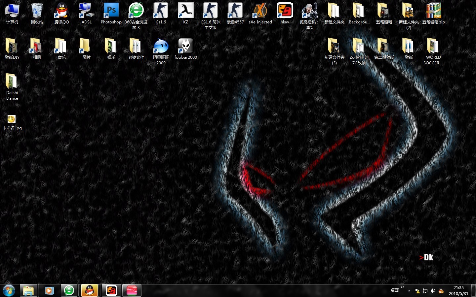Select the 相册 folder shortcut

point(37,49)
